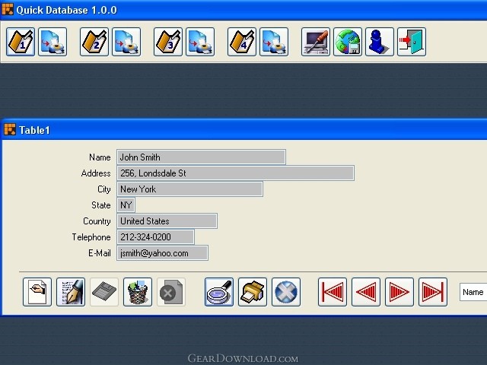Click the Telephone field with 212-324-0200
The width and height of the screenshot is (487, 365).
[x=155, y=237]
